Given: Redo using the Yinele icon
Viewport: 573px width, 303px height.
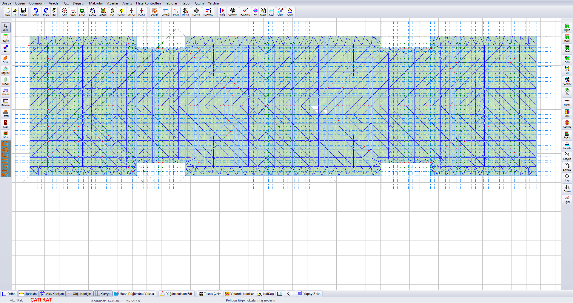Looking at the screenshot, I should pos(46,12).
